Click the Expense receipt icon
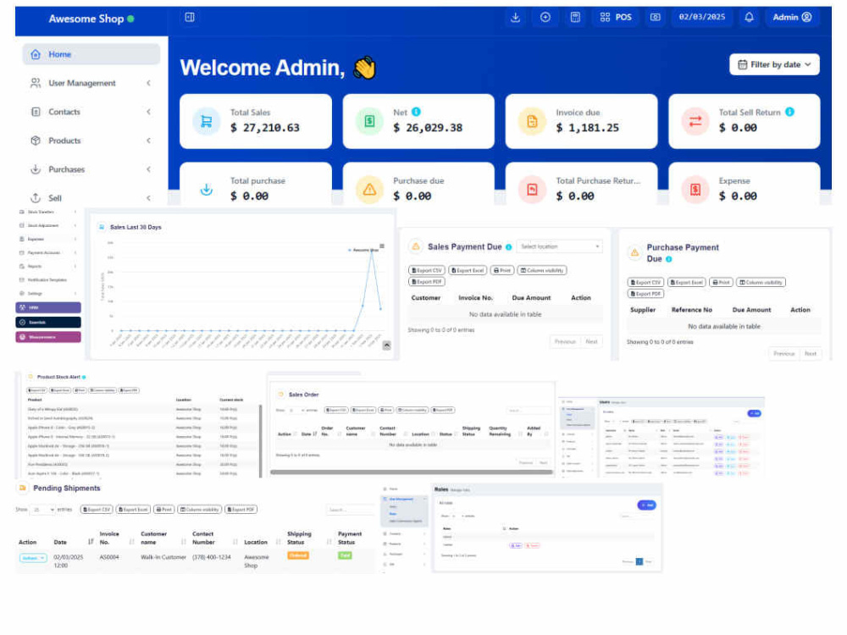 695,190
